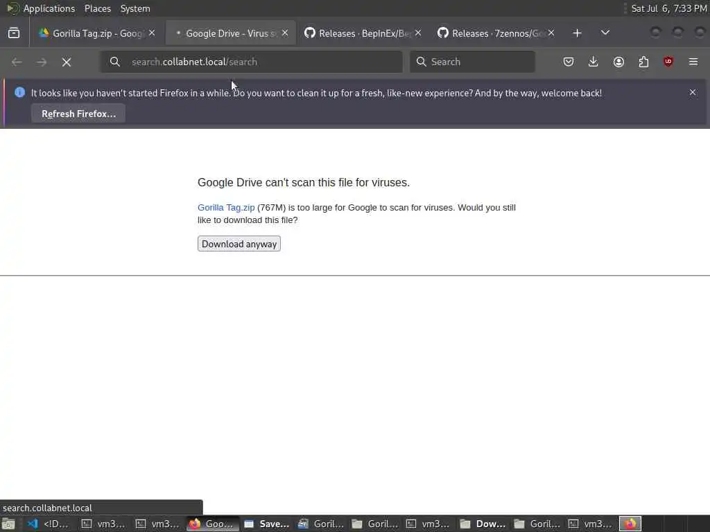Close the Releases 7zennos tab
710x532 pixels.
tap(551, 33)
